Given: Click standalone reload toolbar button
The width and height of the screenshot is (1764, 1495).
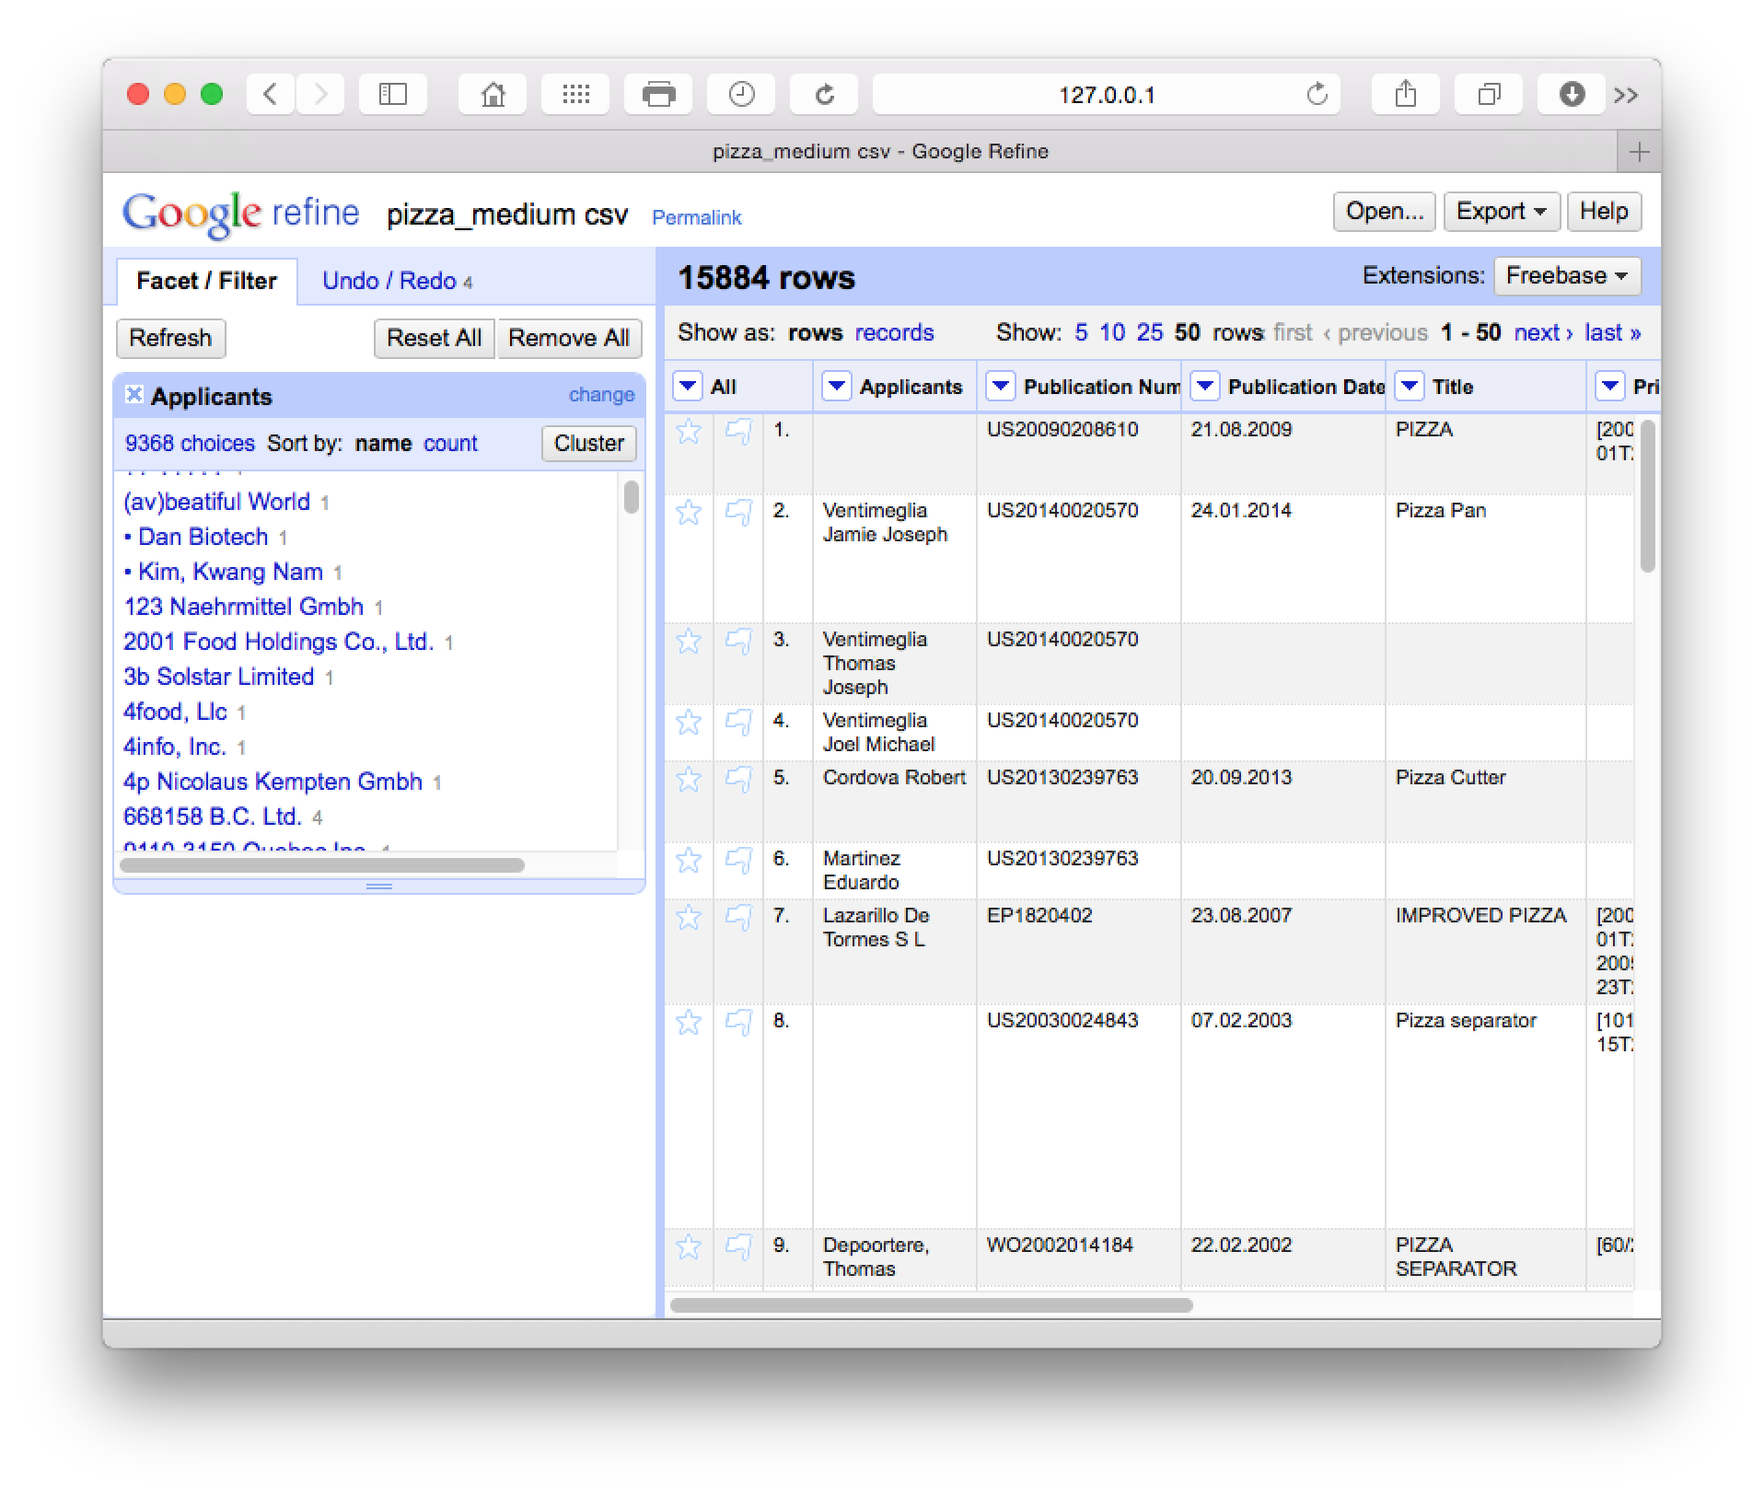Looking at the screenshot, I should click(824, 94).
